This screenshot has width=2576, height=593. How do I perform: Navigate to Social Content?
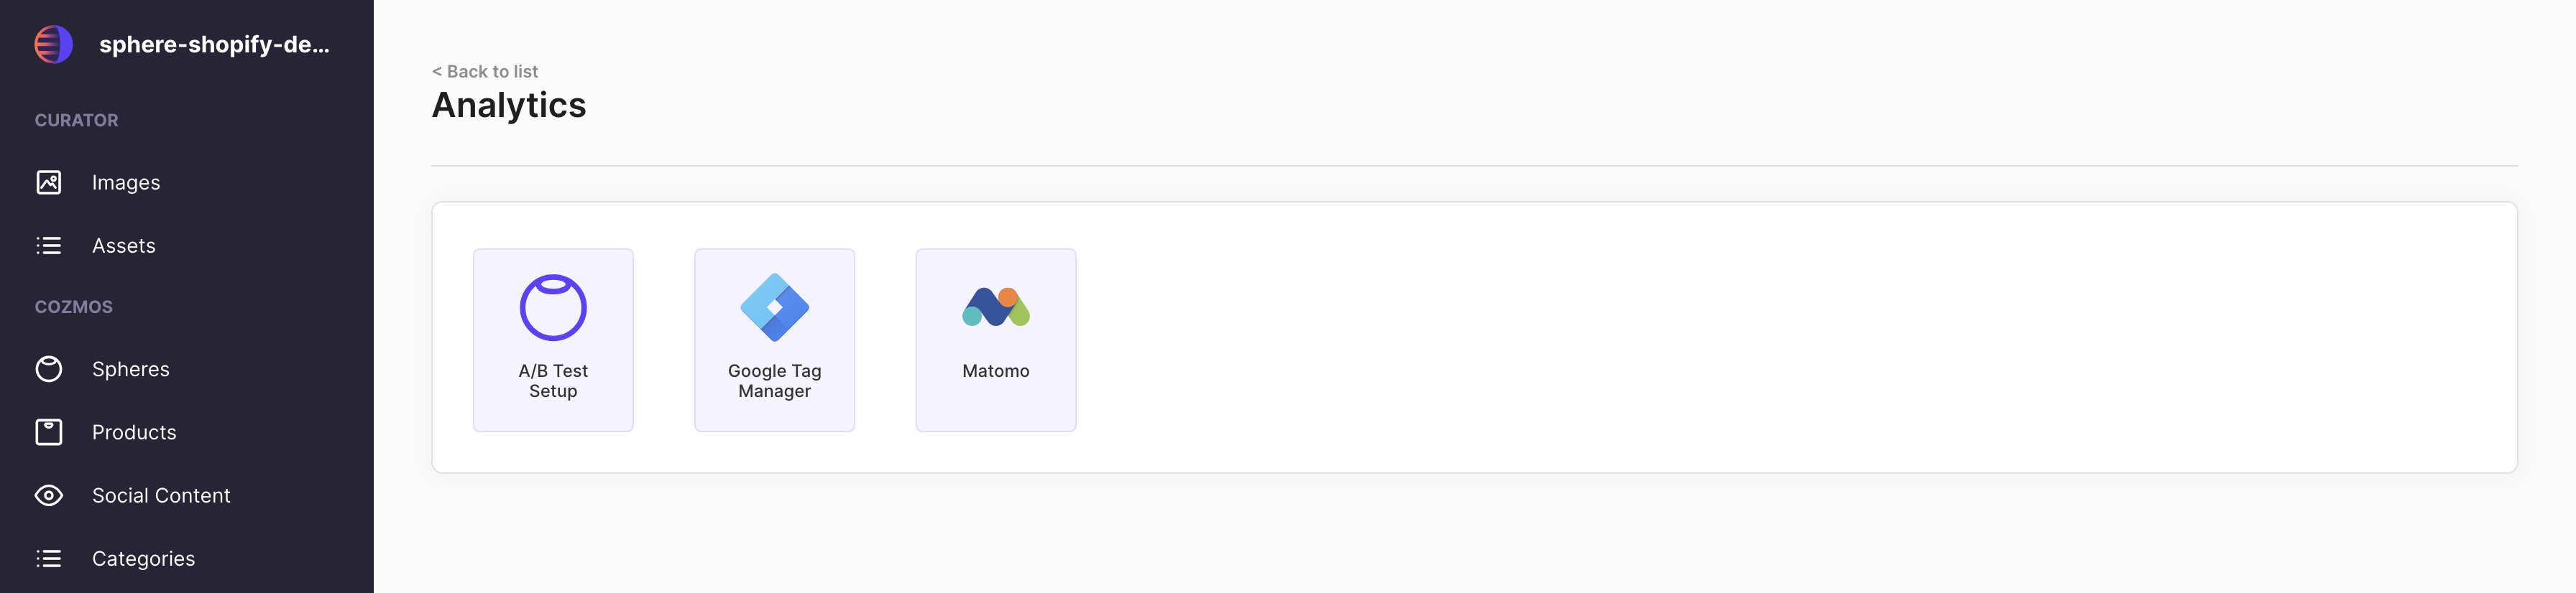click(161, 495)
